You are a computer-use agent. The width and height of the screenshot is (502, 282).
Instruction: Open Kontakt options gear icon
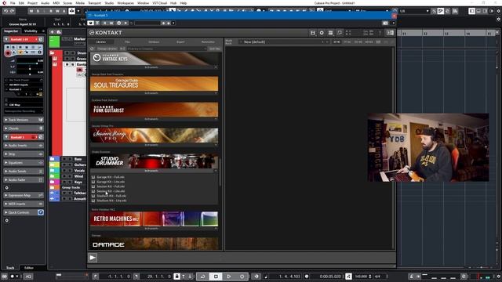(322, 33)
